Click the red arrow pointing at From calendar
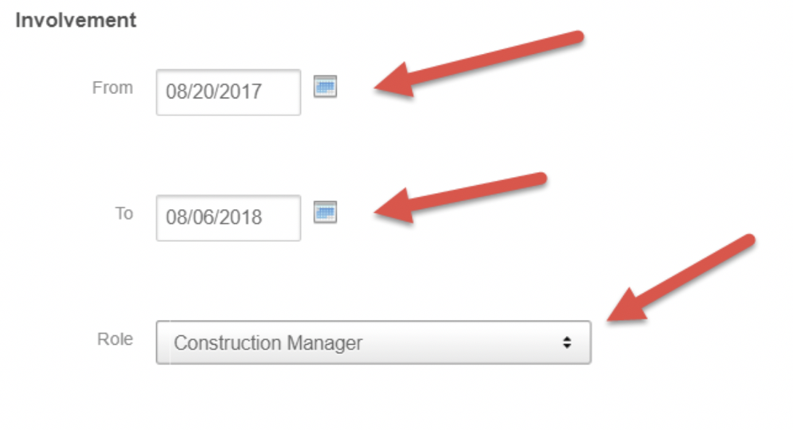The width and height of the screenshot is (793, 430). coord(474,63)
